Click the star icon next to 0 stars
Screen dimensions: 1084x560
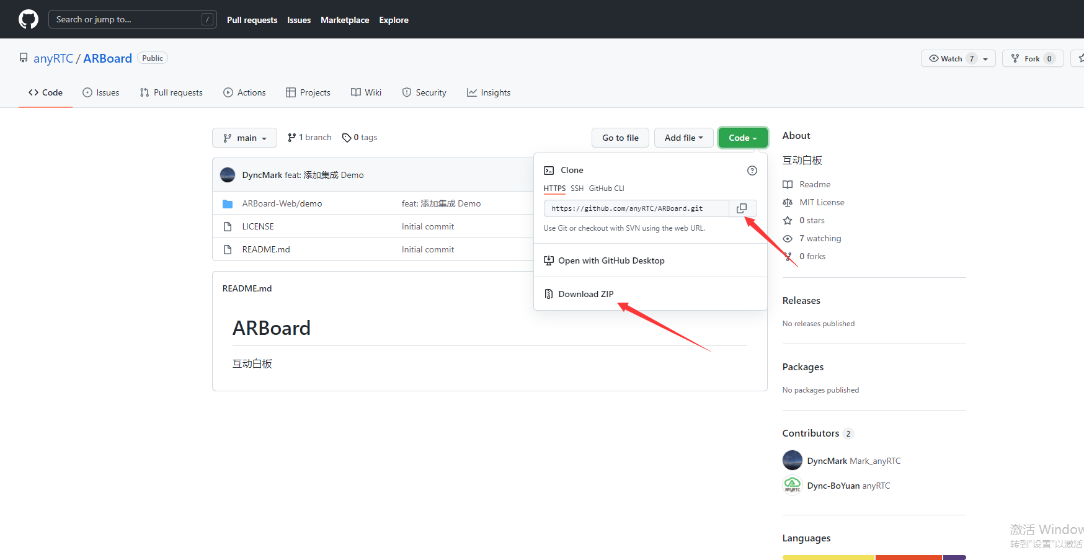788,220
